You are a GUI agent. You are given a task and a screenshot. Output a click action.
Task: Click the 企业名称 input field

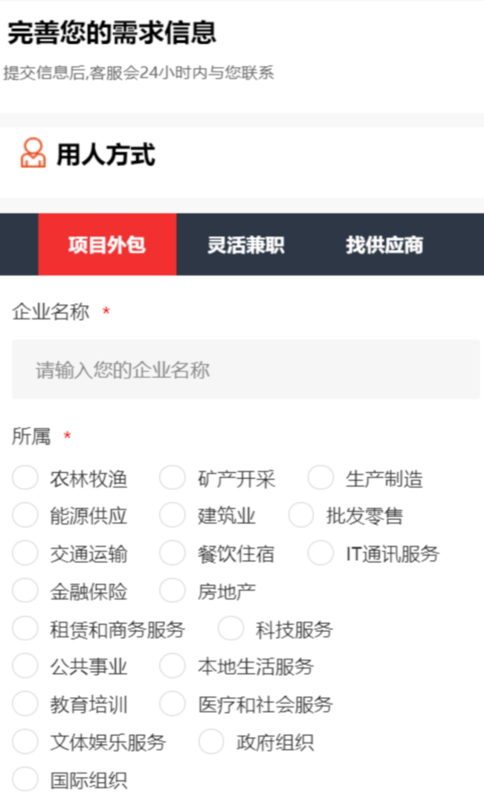[242, 368]
